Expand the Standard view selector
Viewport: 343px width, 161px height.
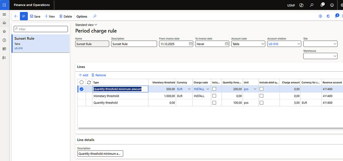[86, 25]
